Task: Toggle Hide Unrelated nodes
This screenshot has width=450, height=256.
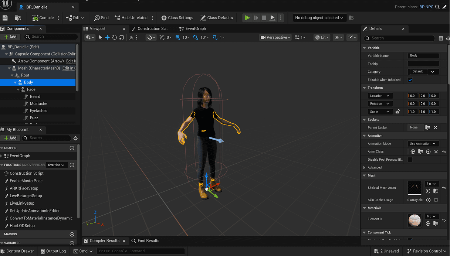Action: click(x=131, y=18)
